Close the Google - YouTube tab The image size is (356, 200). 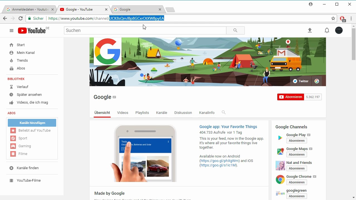coord(106,9)
